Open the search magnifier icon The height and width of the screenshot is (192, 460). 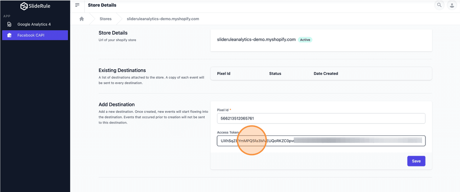pyautogui.click(x=439, y=5)
